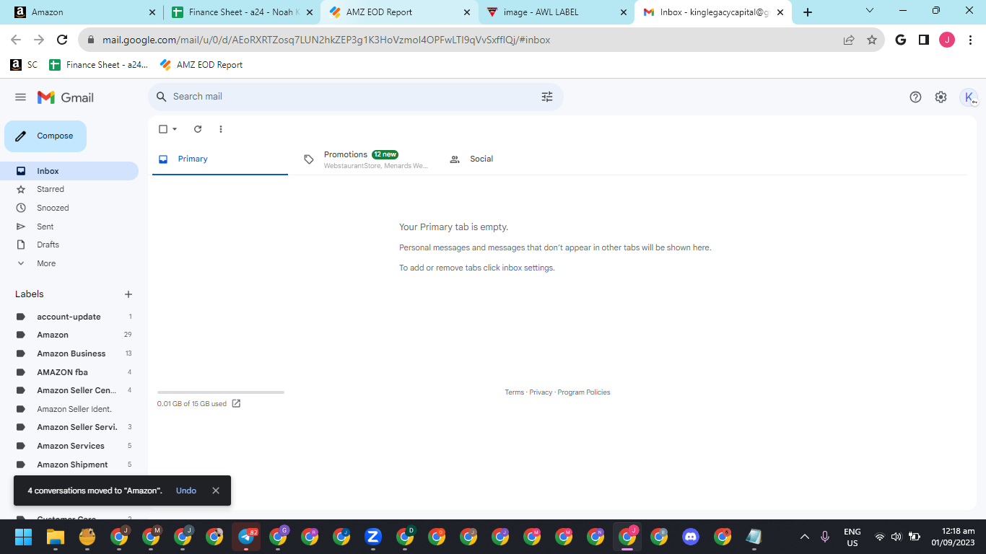Image resolution: width=986 pixels, height=554 pixels.
Task: Reload the page in Chrome
Action: point(62,40)
